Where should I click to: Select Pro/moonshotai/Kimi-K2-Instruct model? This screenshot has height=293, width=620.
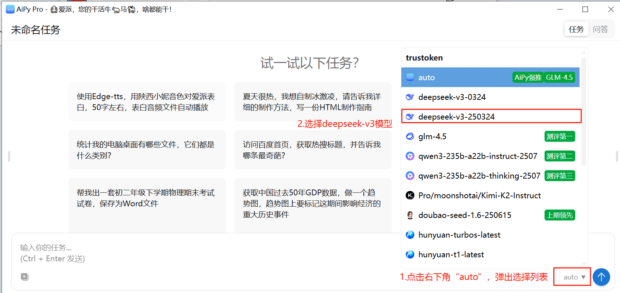pyautogui.click(x=490, y=195)
